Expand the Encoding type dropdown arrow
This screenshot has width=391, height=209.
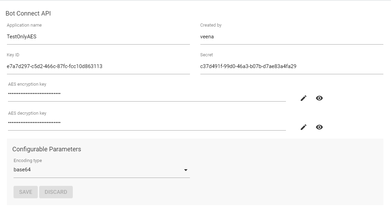(186, 170)
